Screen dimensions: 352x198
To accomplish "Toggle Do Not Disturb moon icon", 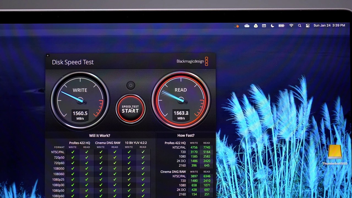I will (273, 26).
